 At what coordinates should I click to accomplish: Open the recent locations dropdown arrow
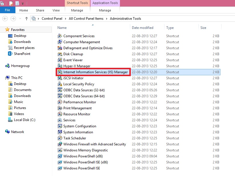point(20,18)
